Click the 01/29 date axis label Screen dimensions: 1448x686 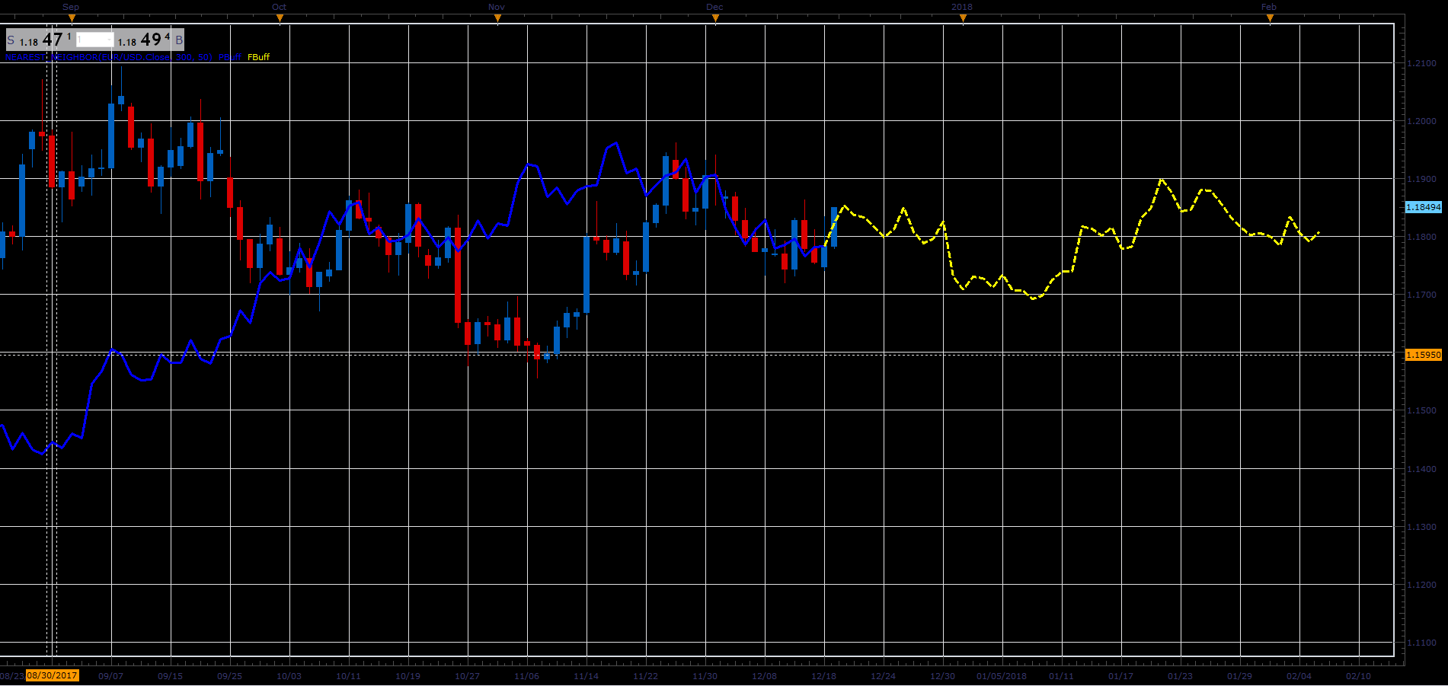(x=1240, y=676)
